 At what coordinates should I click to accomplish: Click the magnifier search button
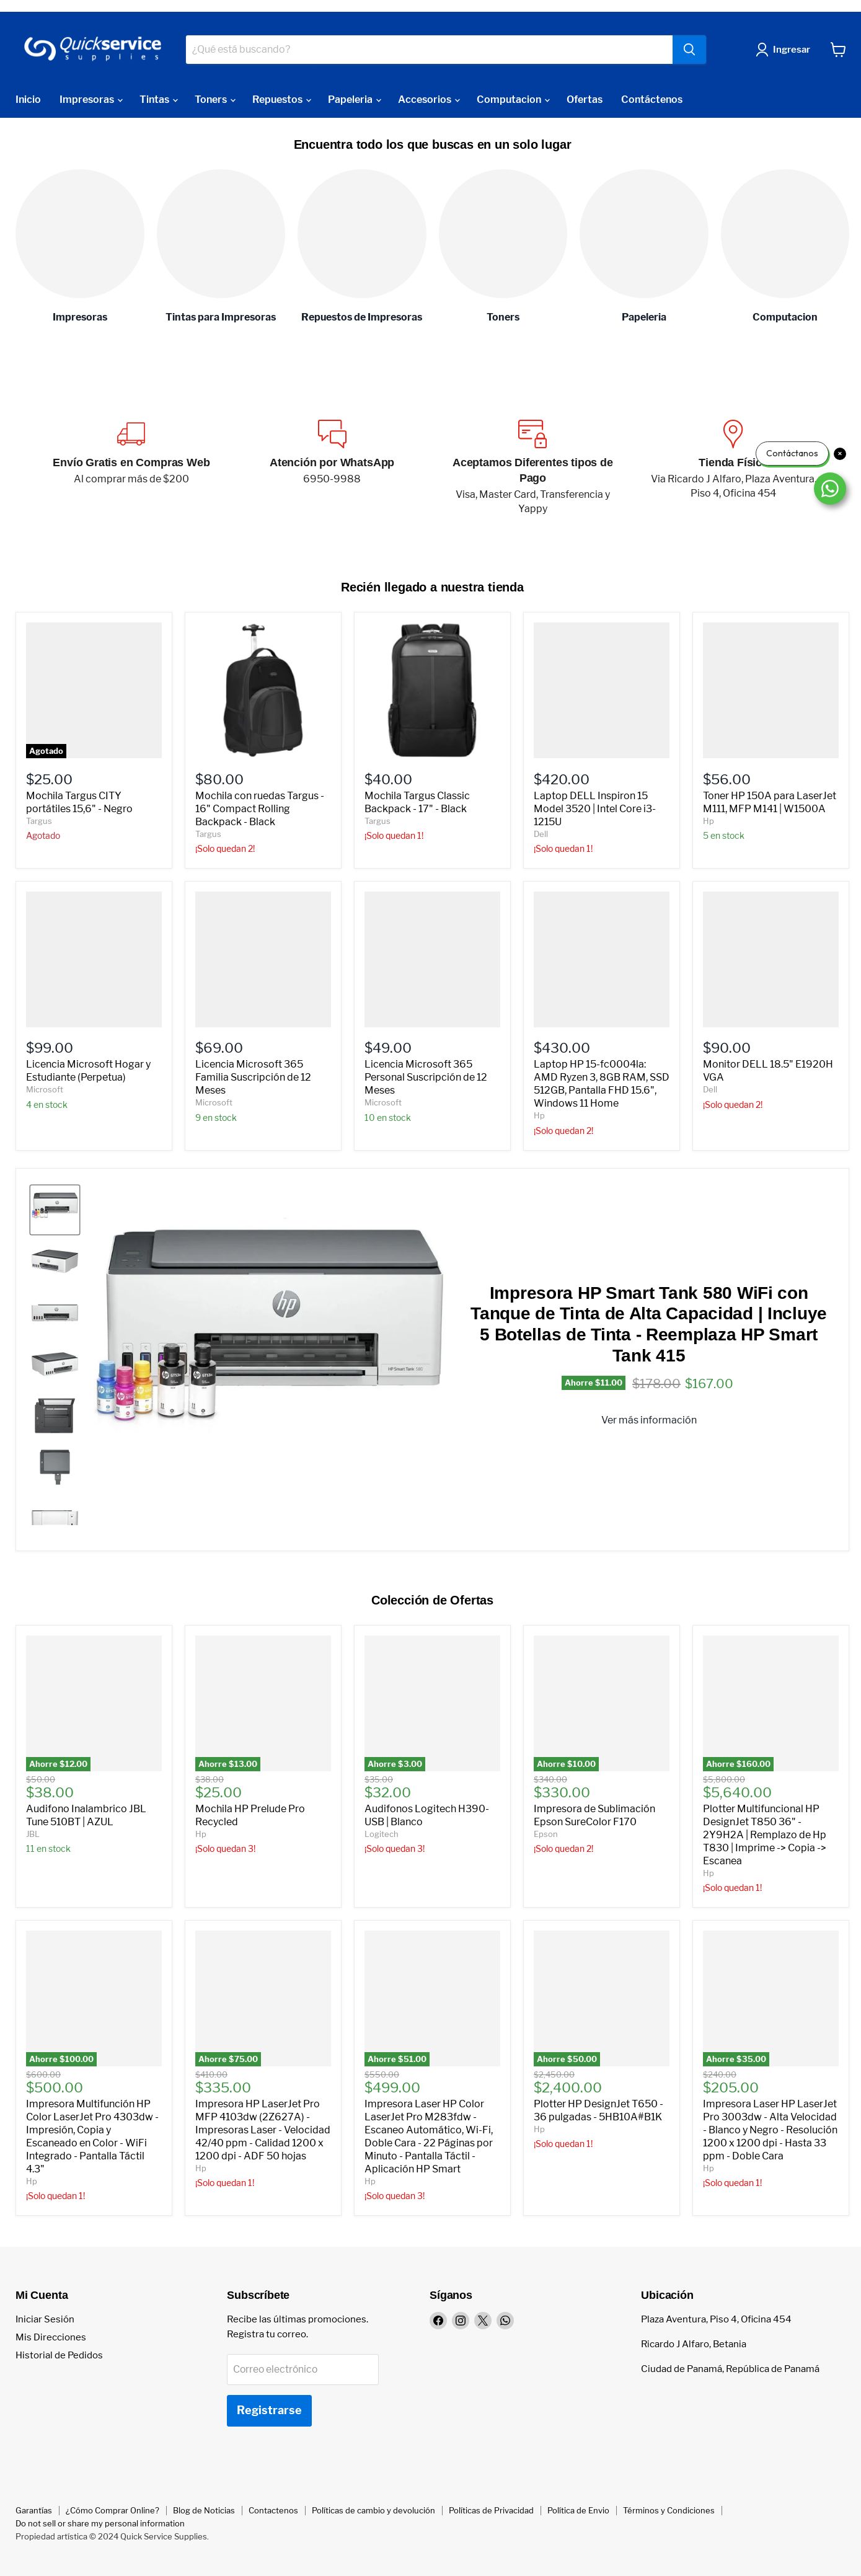click(x=689, y=49)
